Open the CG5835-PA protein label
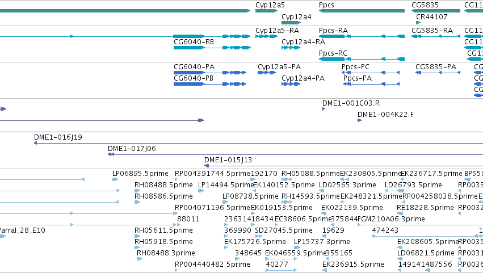Image resolution: width=483 pixels, height=273 pixels. (436, 67)
